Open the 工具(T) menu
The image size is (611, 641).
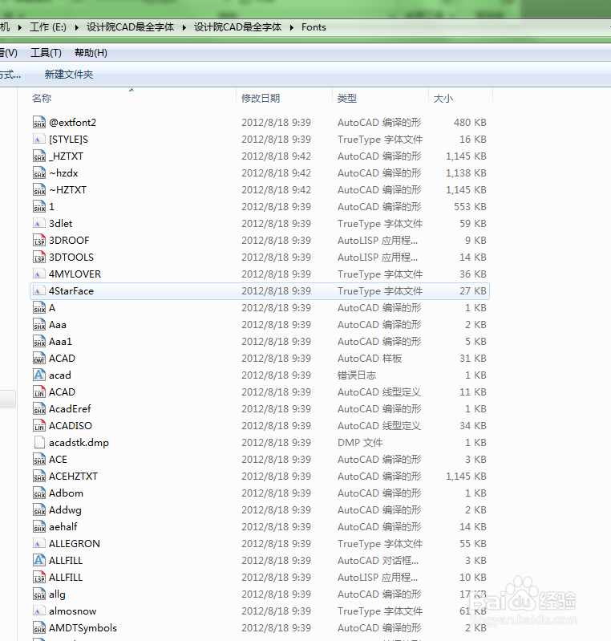pyautogui.click(x=47, y=53)
